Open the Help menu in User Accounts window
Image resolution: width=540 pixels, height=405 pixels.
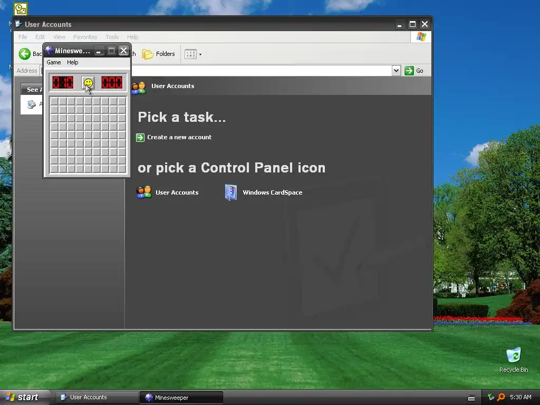[x=132, y=37]
